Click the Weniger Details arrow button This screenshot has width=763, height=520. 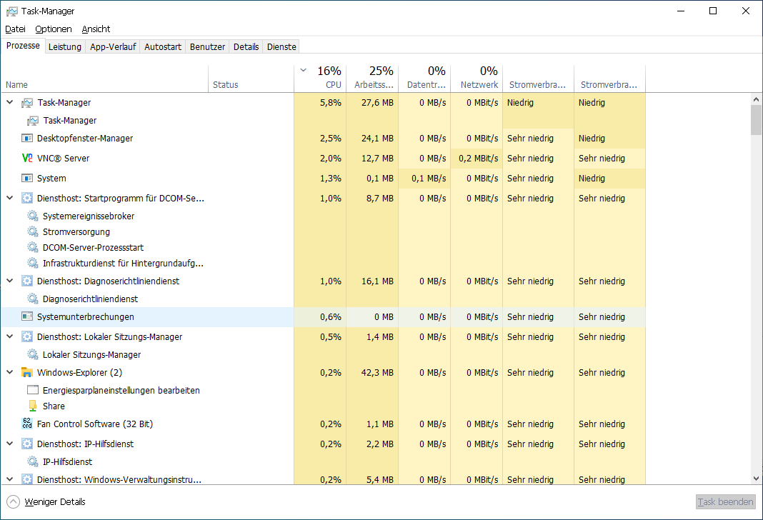pos(13,501)
